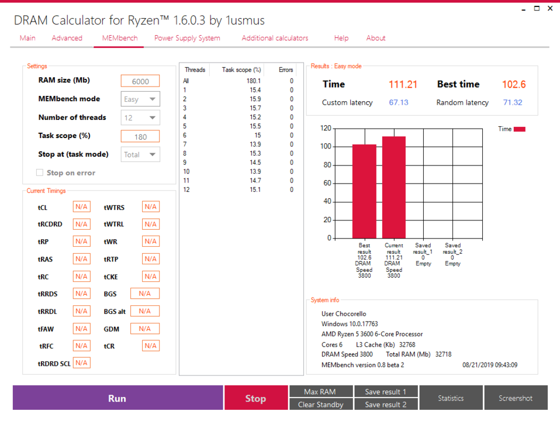Click the RAM size input field
This screenshot has height=421, width=560.
[x=140, y=81]
